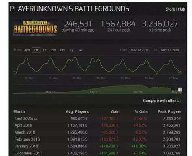This screenshot has height=156, width=192.
Task: Click the +148,728.3 gain value
Action: [109, 146]
